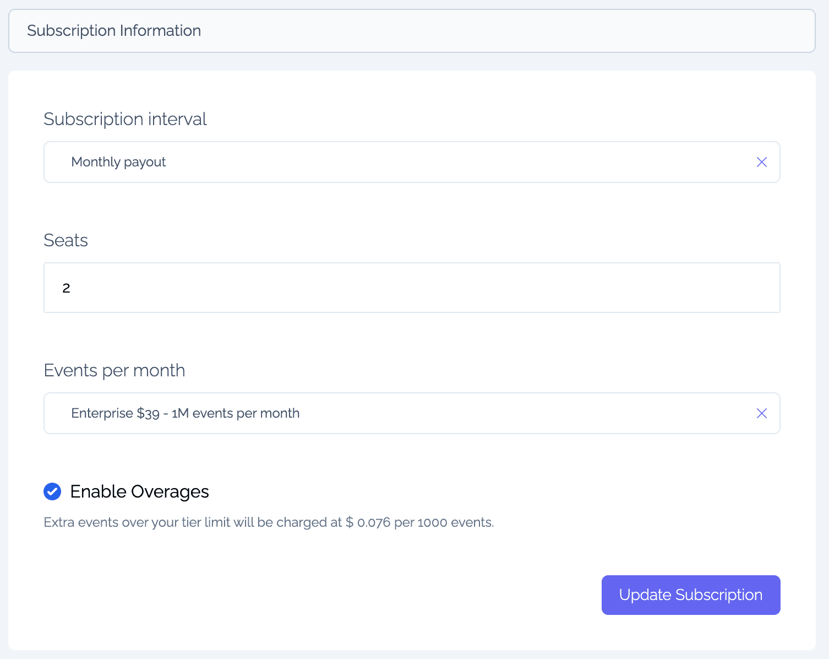
Task: Click the Enable Overages label text
Action: 139,491
